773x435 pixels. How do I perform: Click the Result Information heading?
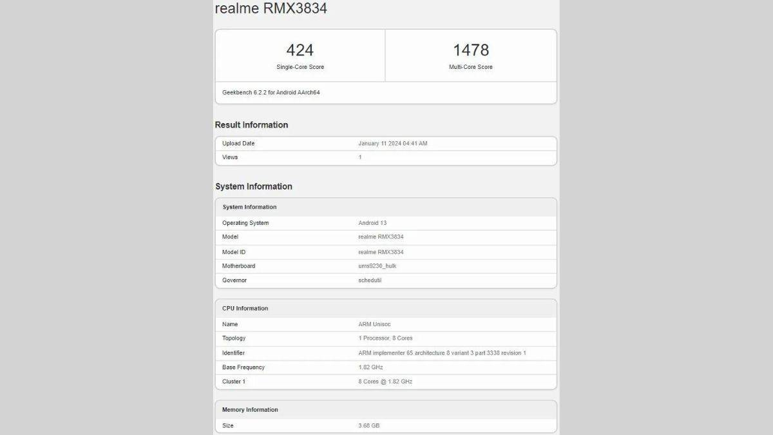pos(251,125)
